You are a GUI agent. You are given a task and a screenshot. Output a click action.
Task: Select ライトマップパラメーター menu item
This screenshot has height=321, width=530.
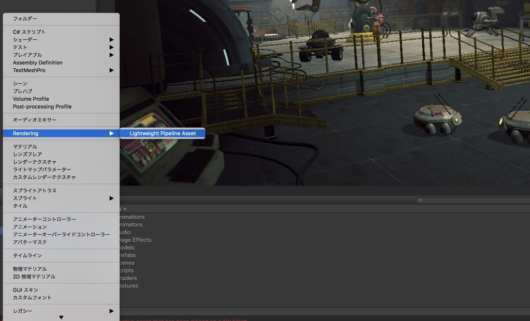(x=61, y=170)
